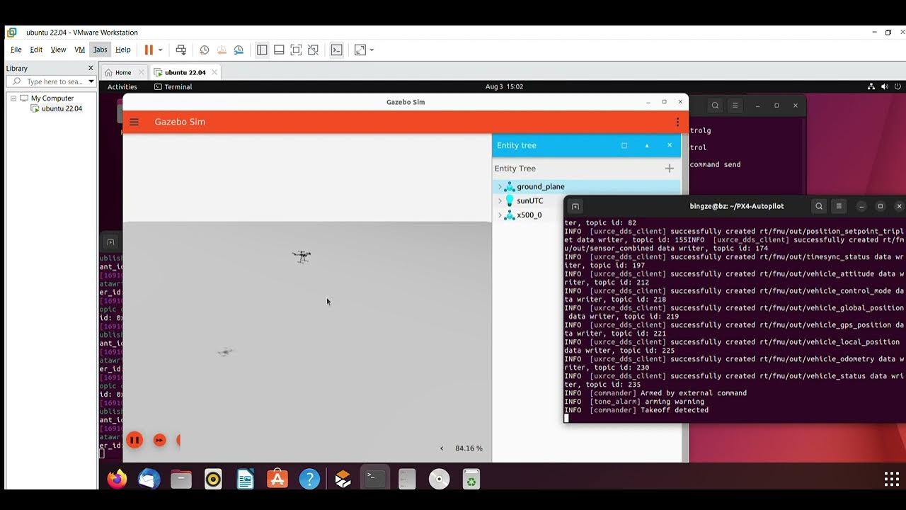Image resolution: width=906 pixels, height=510 pixels.
Task: Revert to previous snapshot
Action: pos(222,50)
